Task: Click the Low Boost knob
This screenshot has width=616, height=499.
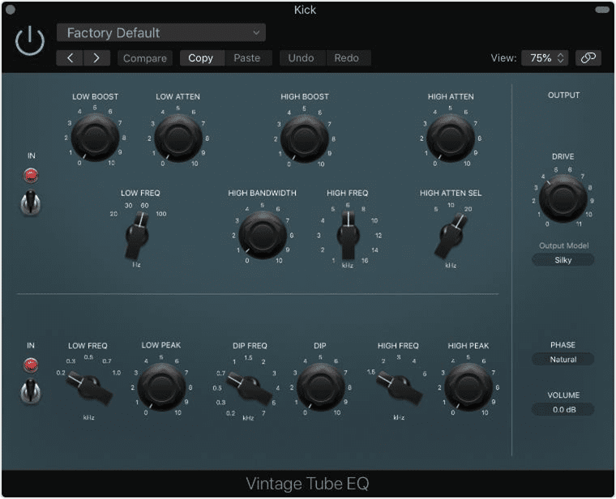Action: point(95,138)
